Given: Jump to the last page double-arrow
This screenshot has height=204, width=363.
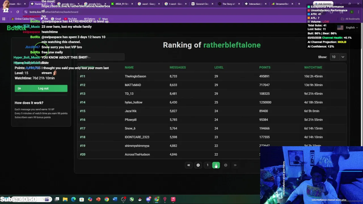Looking at the screenshot, I should click(x=235, y=165).
